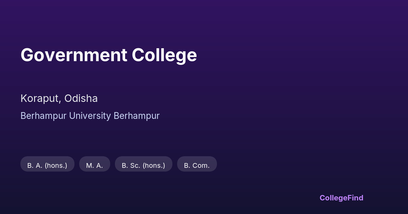Choose the B. Sc. (hons.) course chip
The height and width of the screenshot is (214, 408).
tap(143, 165)
